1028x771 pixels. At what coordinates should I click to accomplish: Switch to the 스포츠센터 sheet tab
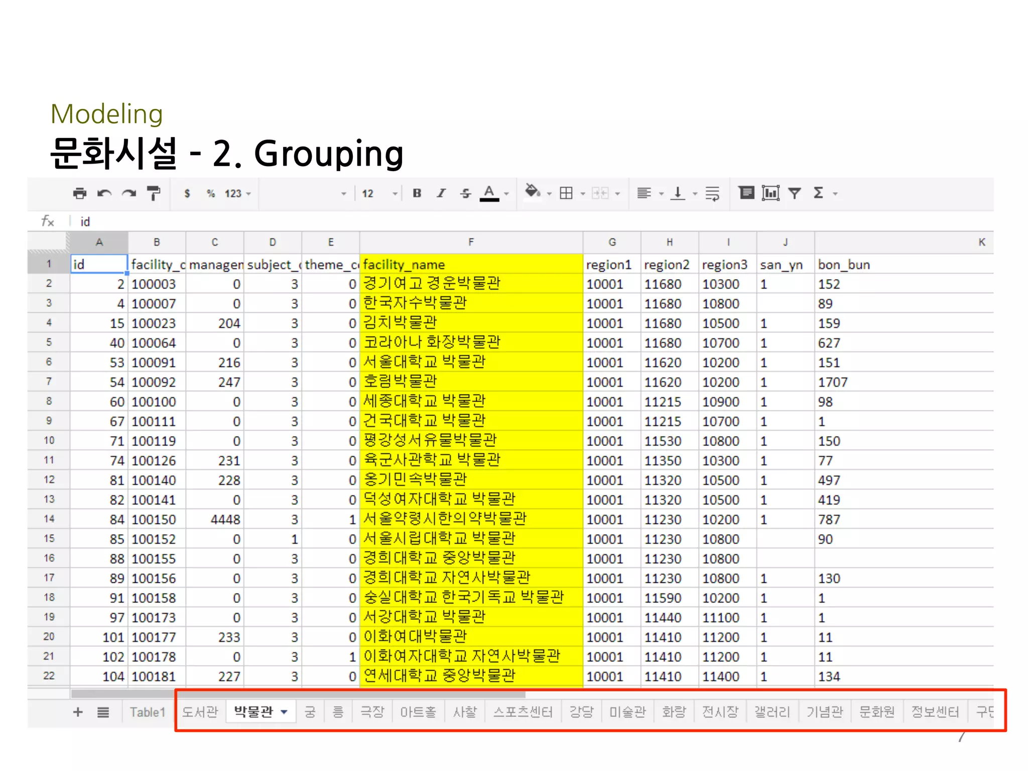pos(523,712)
